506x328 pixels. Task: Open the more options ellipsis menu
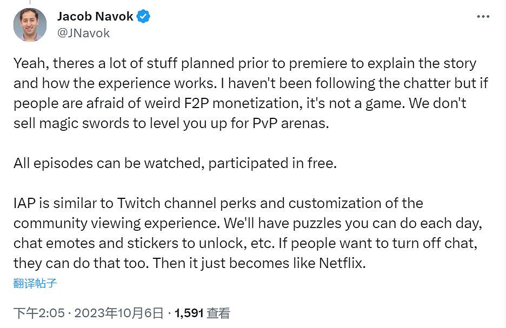click(483, 17)
